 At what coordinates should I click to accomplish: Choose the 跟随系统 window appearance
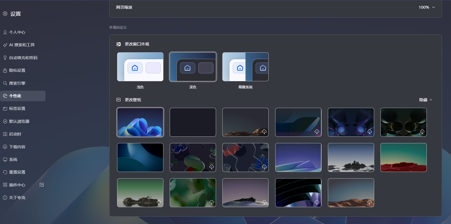tap(245, 67)
